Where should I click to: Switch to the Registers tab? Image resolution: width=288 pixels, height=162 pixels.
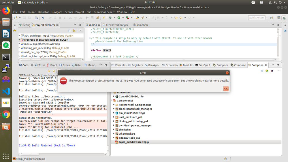(x=135, y=65)
